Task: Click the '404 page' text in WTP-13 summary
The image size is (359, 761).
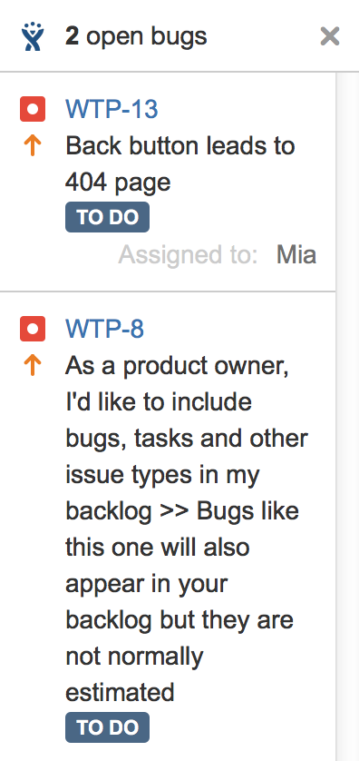Action: [x=118, y=183]
